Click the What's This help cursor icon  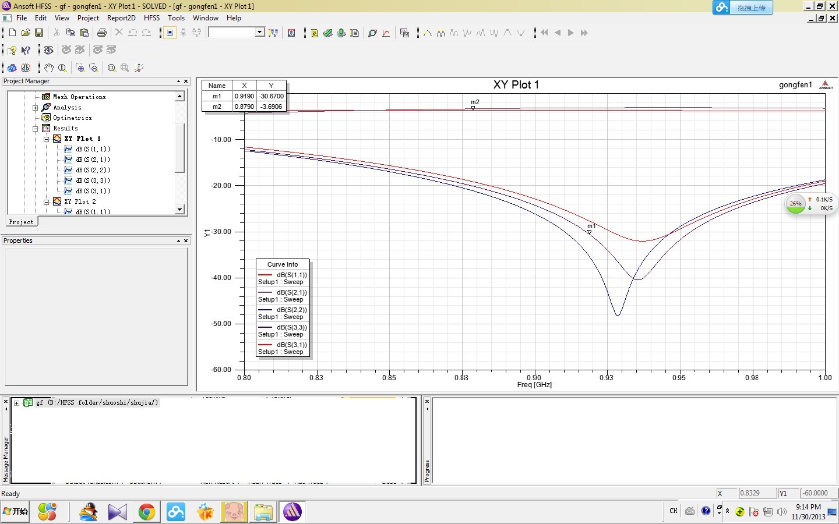click(x=26, y=50)
